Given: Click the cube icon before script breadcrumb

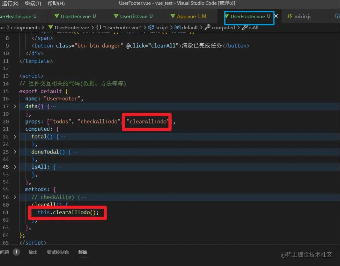Looking at the screenshot, I should click(151, 27).
